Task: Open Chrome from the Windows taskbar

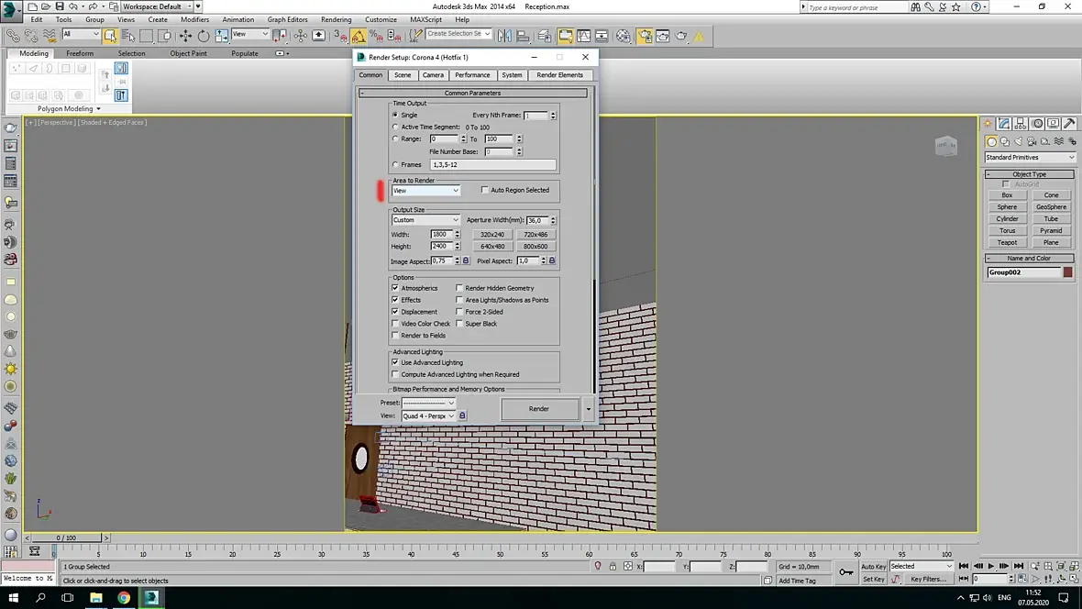Action: click(x=123, y=597)
